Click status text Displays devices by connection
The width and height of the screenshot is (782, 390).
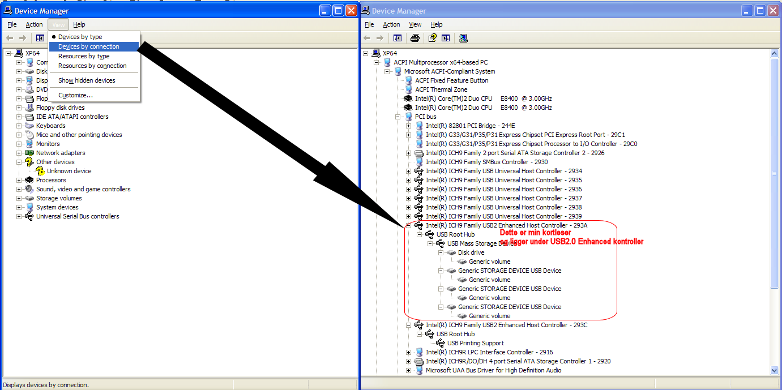[x=46, y=385]
